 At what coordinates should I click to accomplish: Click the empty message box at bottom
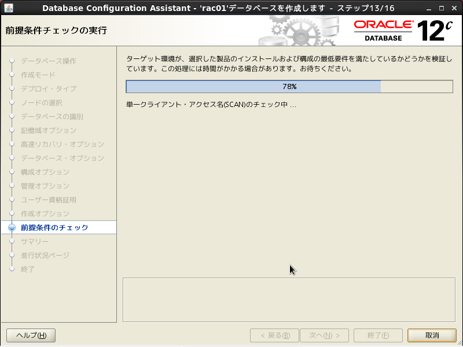tap(289, 300)
